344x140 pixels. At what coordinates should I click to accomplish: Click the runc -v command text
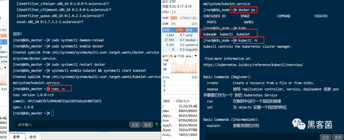pos(58,89)
